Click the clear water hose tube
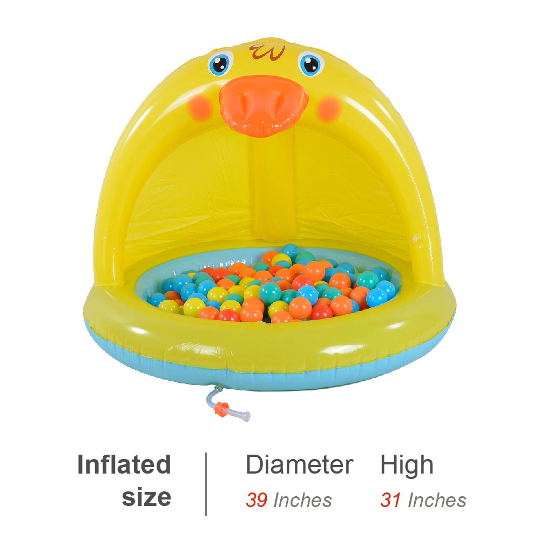The width and height of the screenshot is (540, 540). coord(227,402)
